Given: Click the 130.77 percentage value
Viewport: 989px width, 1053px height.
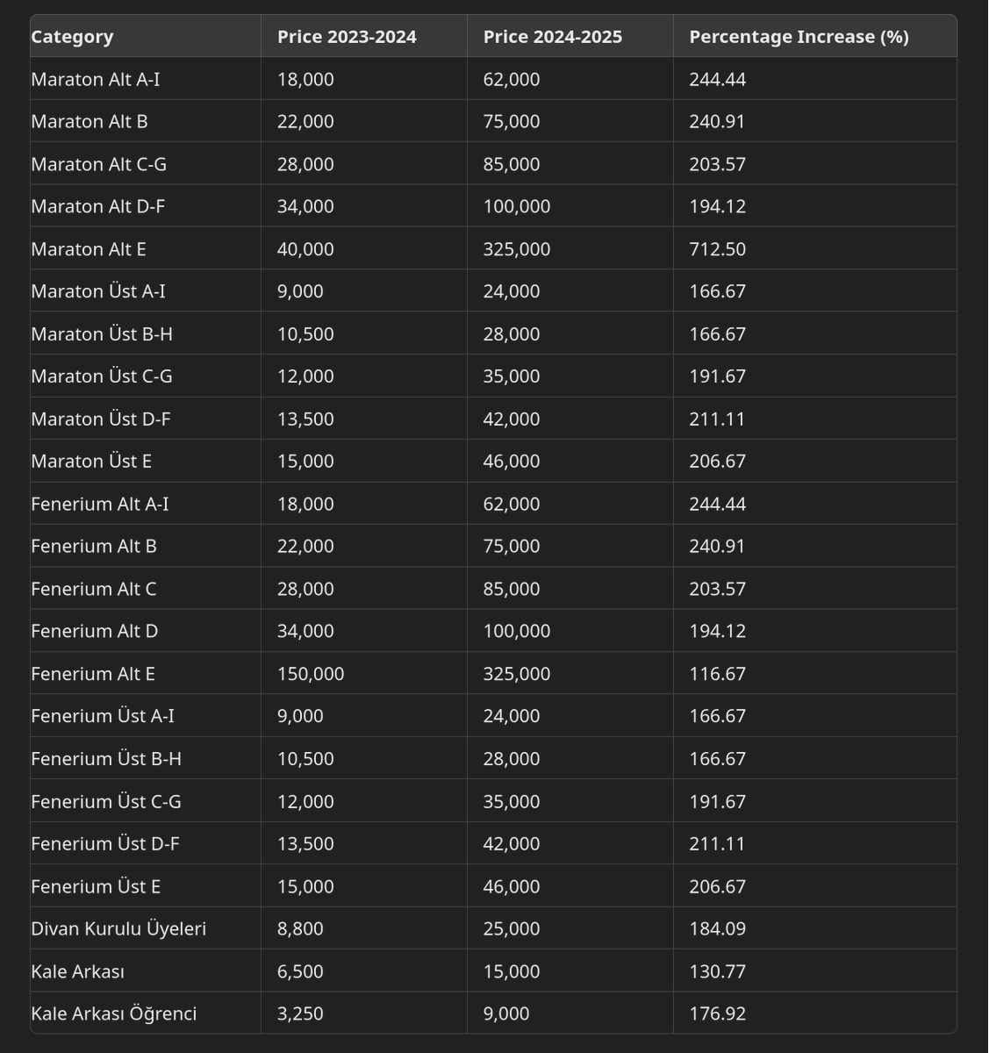Looking at the screenshot, I should coord(717,971).
